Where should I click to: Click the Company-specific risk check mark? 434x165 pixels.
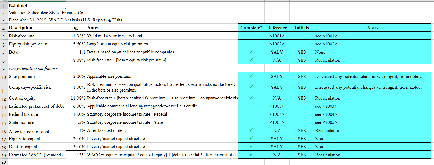251,87
